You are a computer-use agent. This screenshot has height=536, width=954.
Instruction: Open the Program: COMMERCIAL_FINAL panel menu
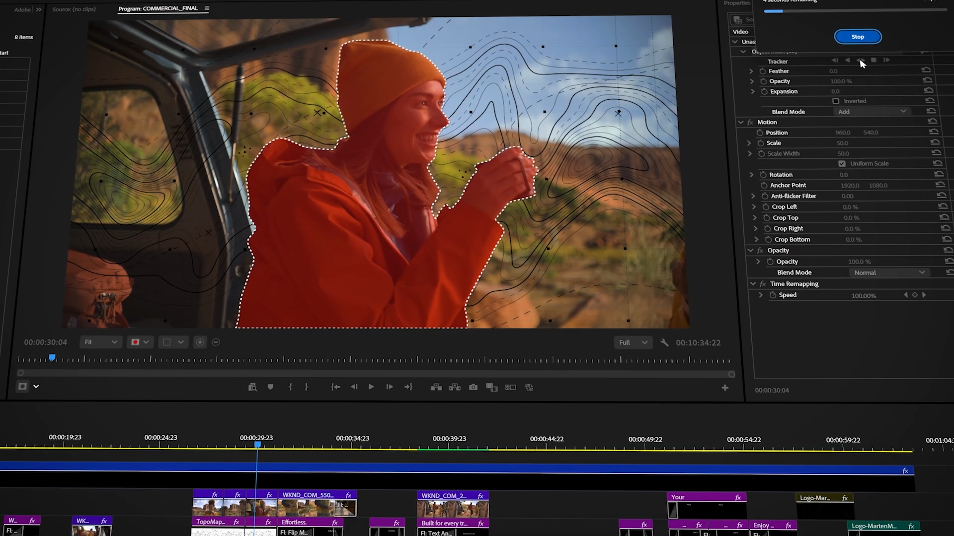click(x=207, y=8)
